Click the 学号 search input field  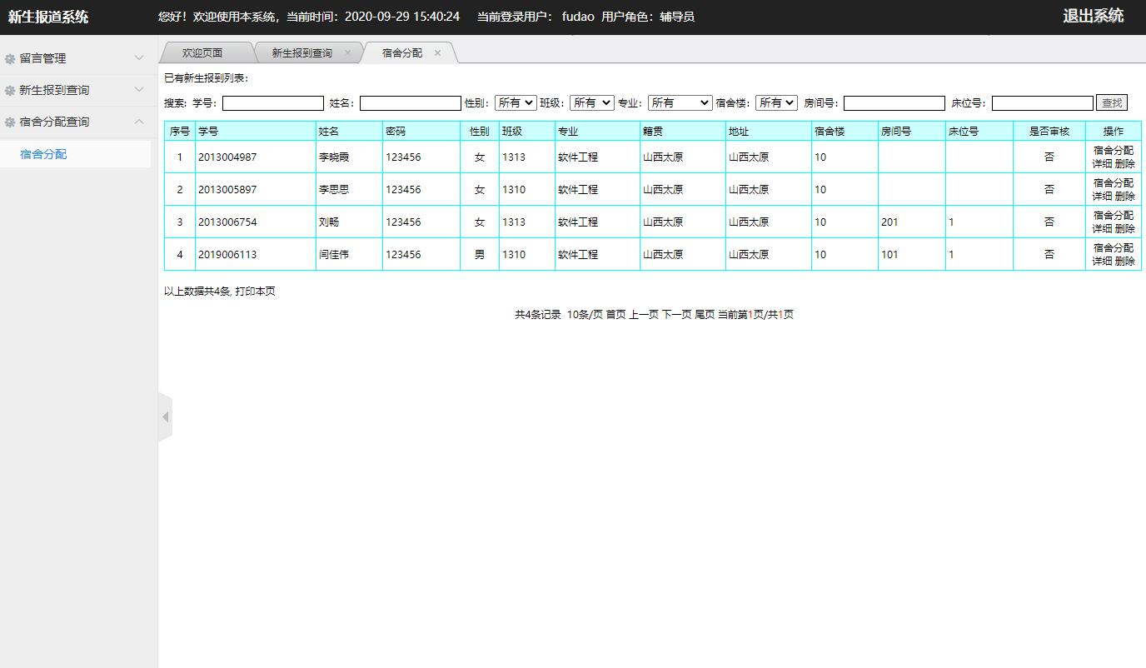(x=272, y=102)
